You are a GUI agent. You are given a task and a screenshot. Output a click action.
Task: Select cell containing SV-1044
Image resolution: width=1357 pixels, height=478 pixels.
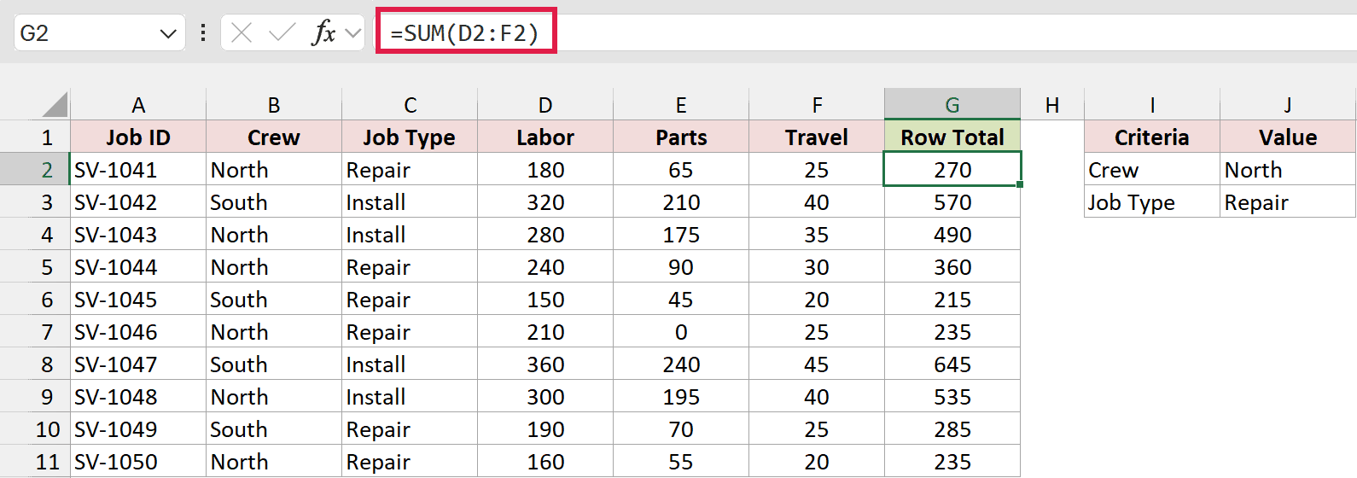138,266
